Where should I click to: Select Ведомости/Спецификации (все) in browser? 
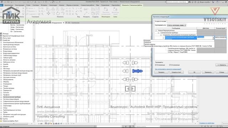14,36
